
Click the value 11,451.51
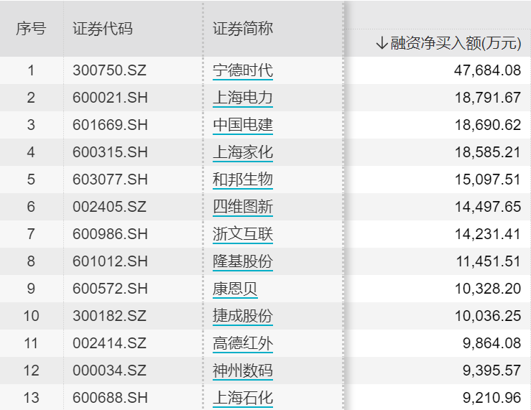(x=489, y=261)
